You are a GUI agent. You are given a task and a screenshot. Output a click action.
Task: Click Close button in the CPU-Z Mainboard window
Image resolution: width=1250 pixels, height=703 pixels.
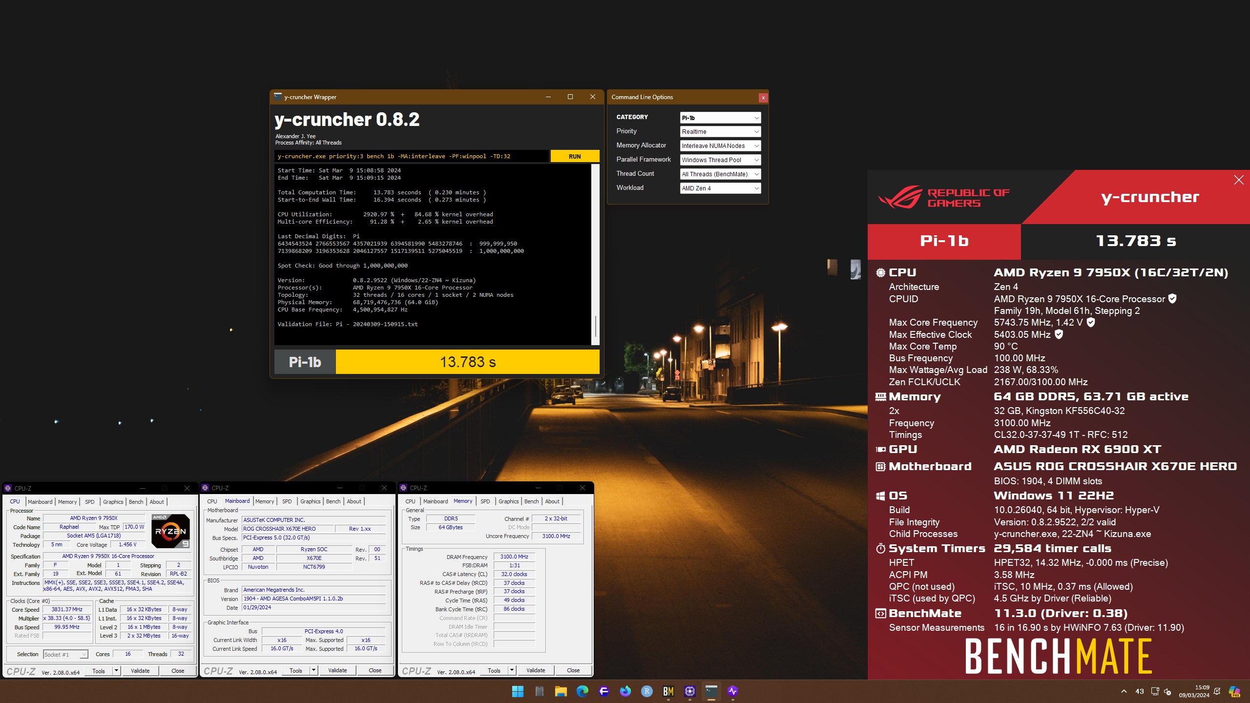[x=375, y=670]
